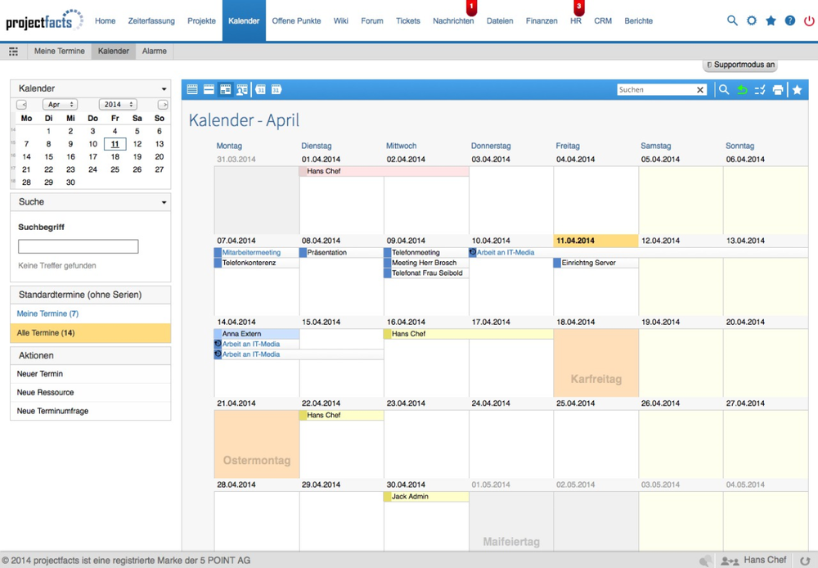The height and width of the screenshot is (568, 818).
Task: Open the global search magnifier in top bar
Action: [732, 21]
